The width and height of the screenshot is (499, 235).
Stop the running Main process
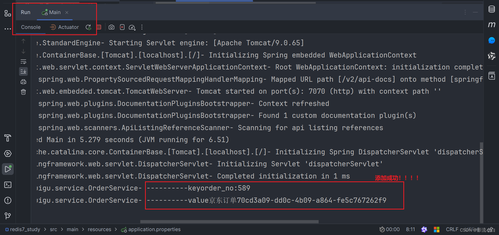99,27
